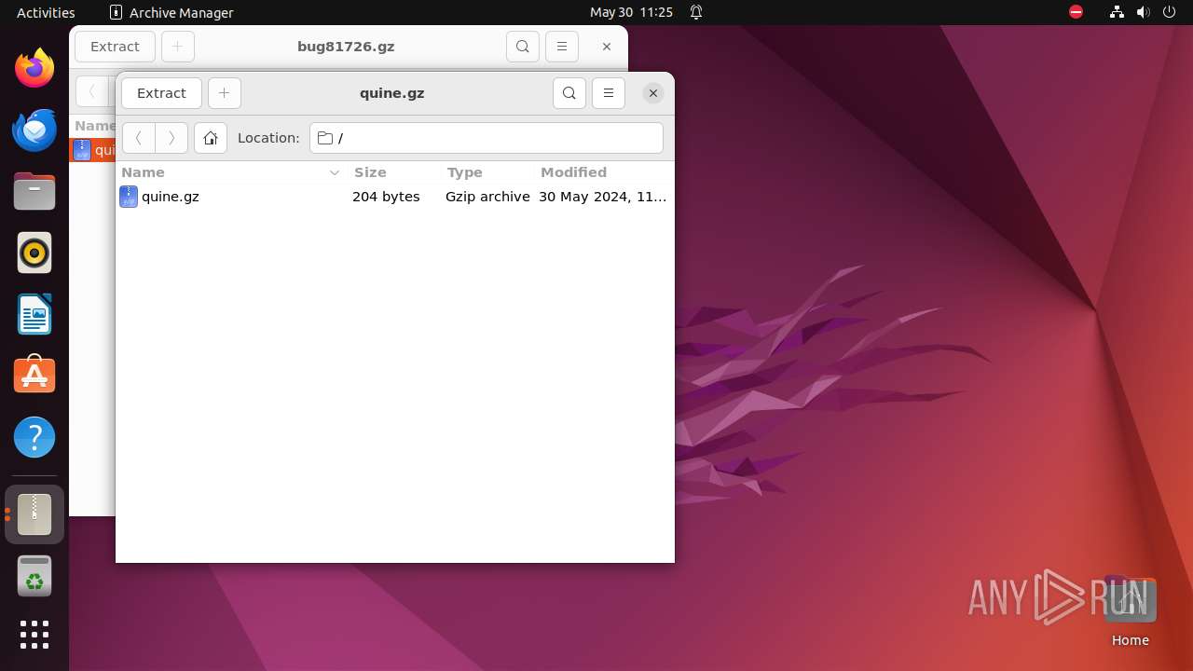Open menu in bug81726.gz window

tap(562, 47)
